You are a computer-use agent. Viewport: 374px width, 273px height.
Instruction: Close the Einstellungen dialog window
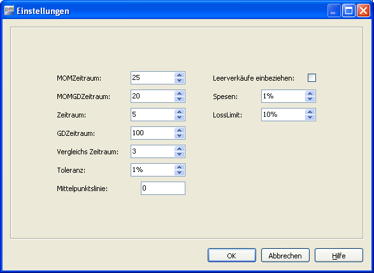click(x=363, y=11)
